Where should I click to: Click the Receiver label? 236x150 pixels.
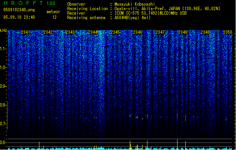pyautogui.click(x=76, y=13)
